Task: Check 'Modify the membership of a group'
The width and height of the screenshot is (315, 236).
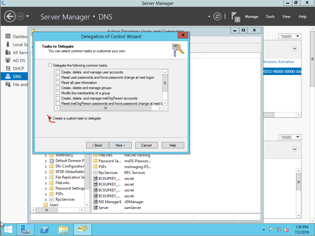Action: (x=58, y=93)
